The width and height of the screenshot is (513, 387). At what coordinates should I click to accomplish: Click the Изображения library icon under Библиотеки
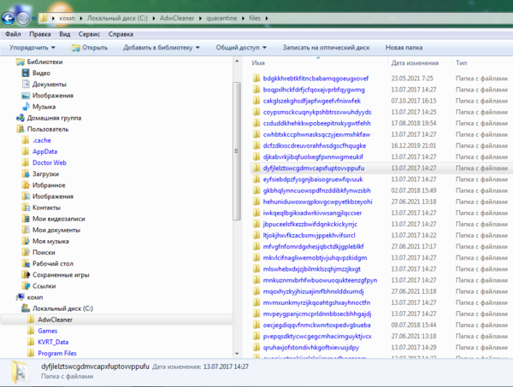coord(26,96)
